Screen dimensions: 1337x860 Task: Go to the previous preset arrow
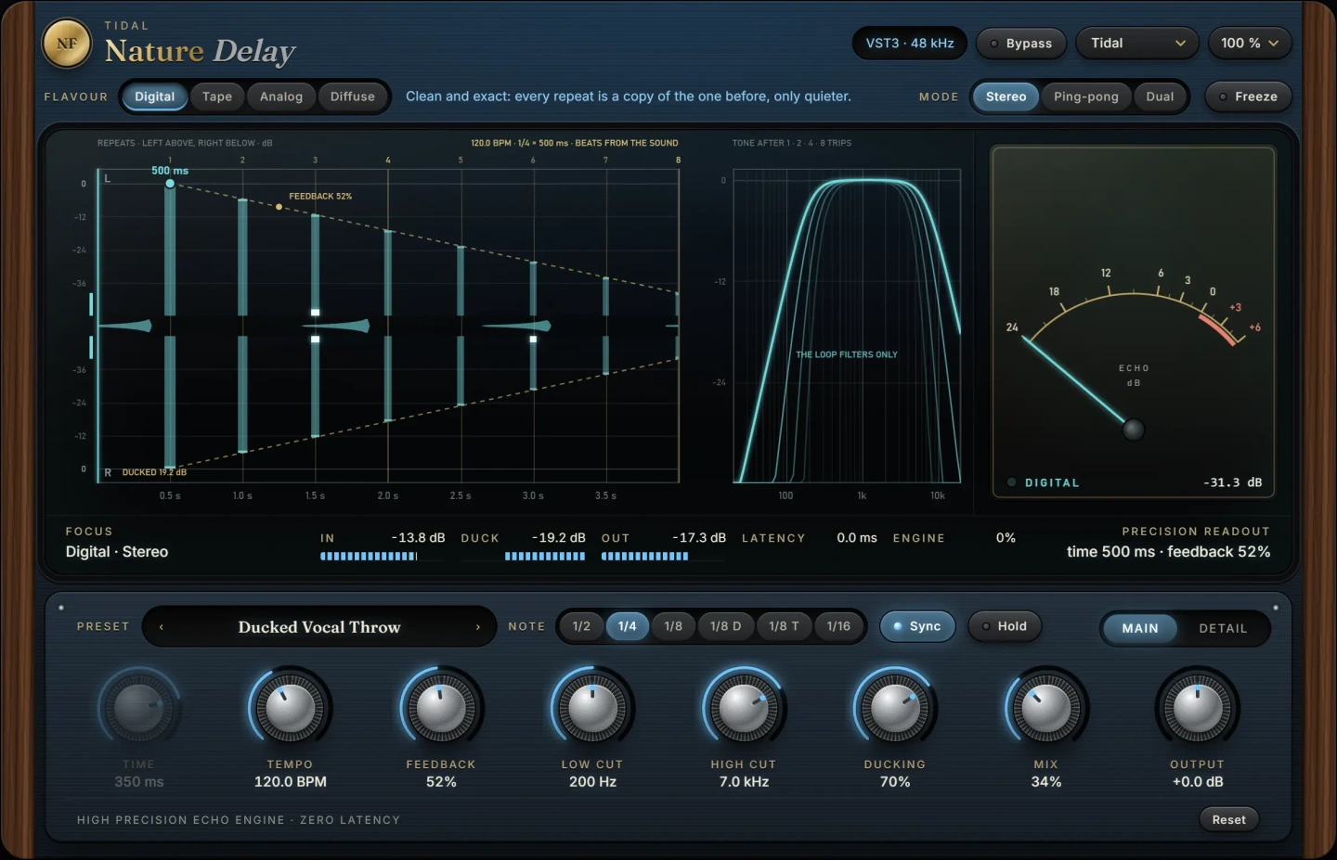point(162,627)
